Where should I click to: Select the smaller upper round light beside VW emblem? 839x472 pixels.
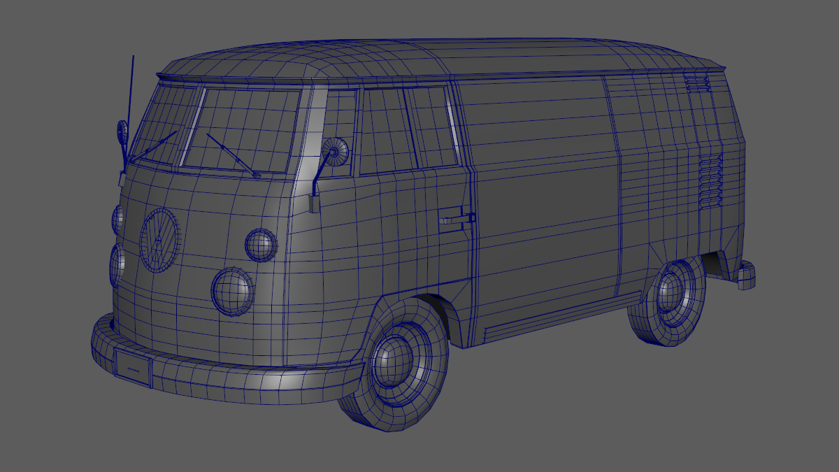coord(260,245)
